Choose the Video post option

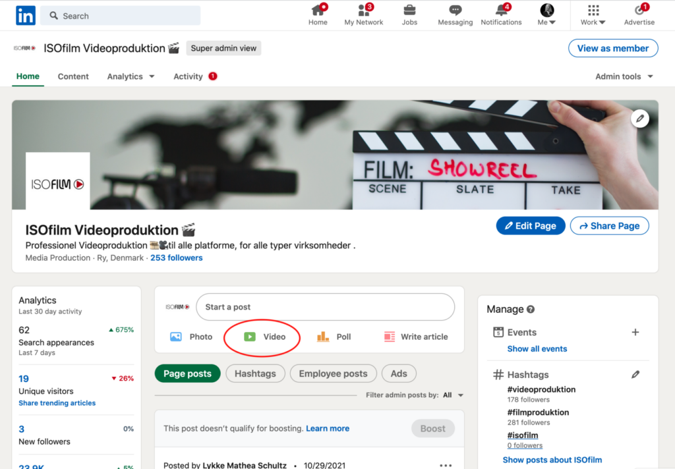[264, 337]
